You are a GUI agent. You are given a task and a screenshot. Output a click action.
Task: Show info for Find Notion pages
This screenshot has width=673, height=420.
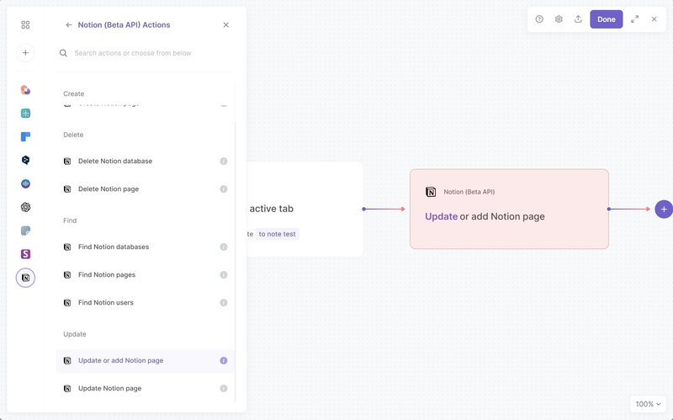pos(224,275)
